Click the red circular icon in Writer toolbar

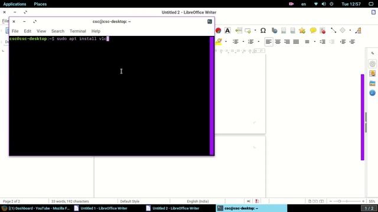coord(218,31)
